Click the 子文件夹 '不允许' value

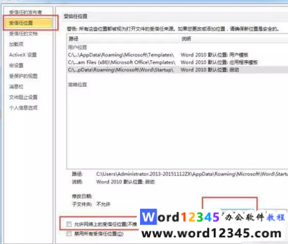(x=104, y=204)
